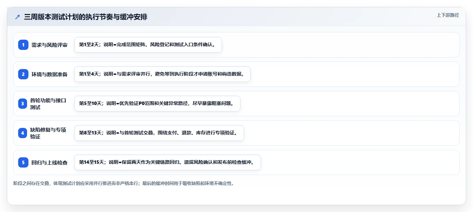The width and height of the screenshot is (473, 212).
Task: Click the 首轮功能与接口测试 stage label
Action: click(x=48, y=104)
